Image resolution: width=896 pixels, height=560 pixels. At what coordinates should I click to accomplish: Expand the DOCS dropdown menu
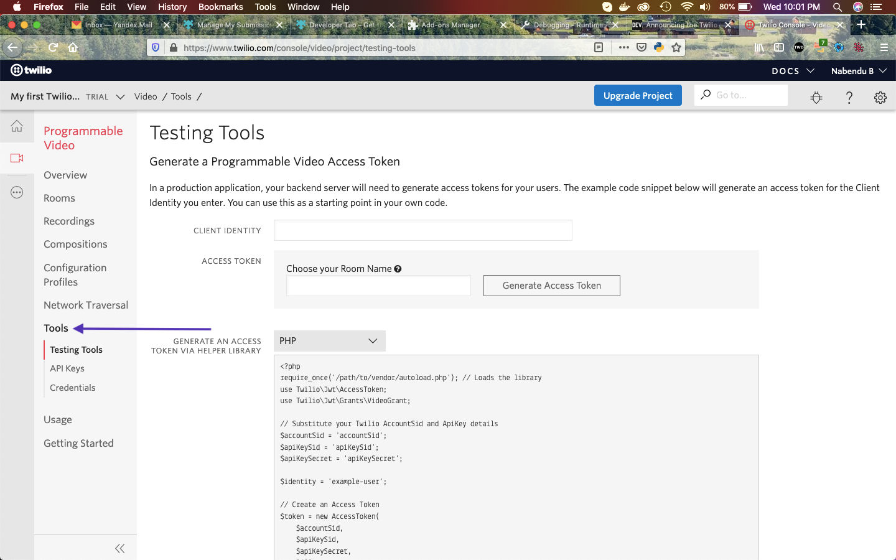tap(793, 71)
